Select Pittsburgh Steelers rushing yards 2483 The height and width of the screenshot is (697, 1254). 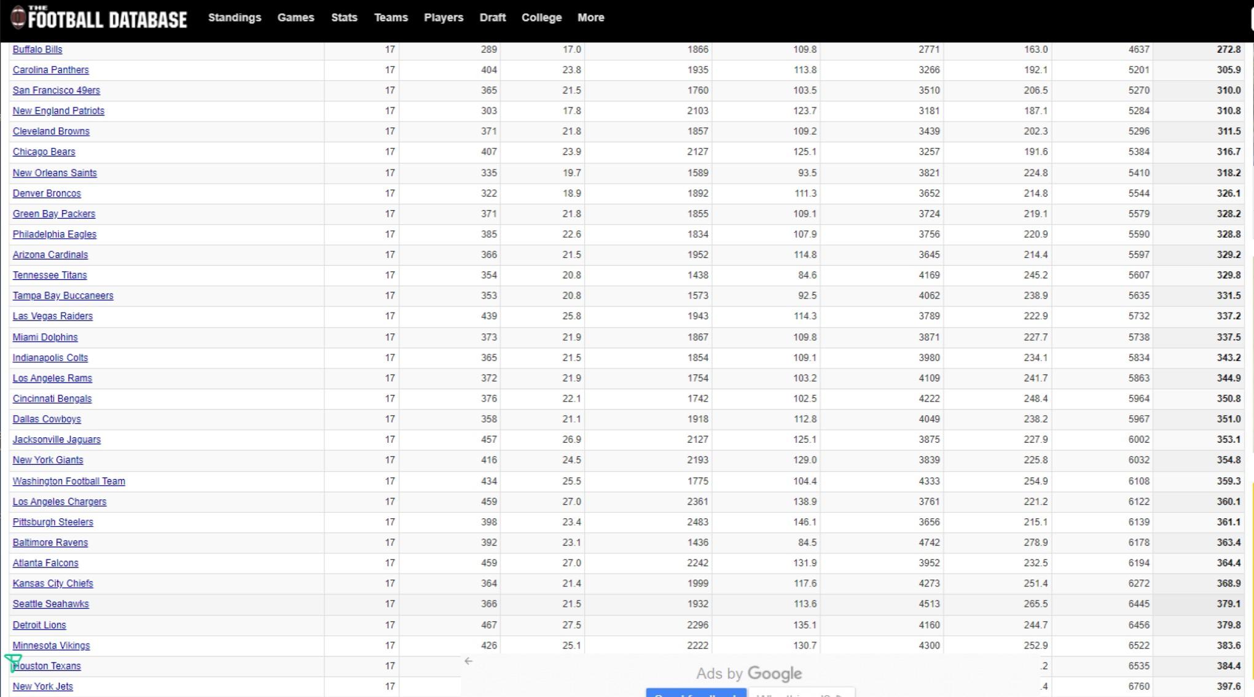[x=698, y=522]
